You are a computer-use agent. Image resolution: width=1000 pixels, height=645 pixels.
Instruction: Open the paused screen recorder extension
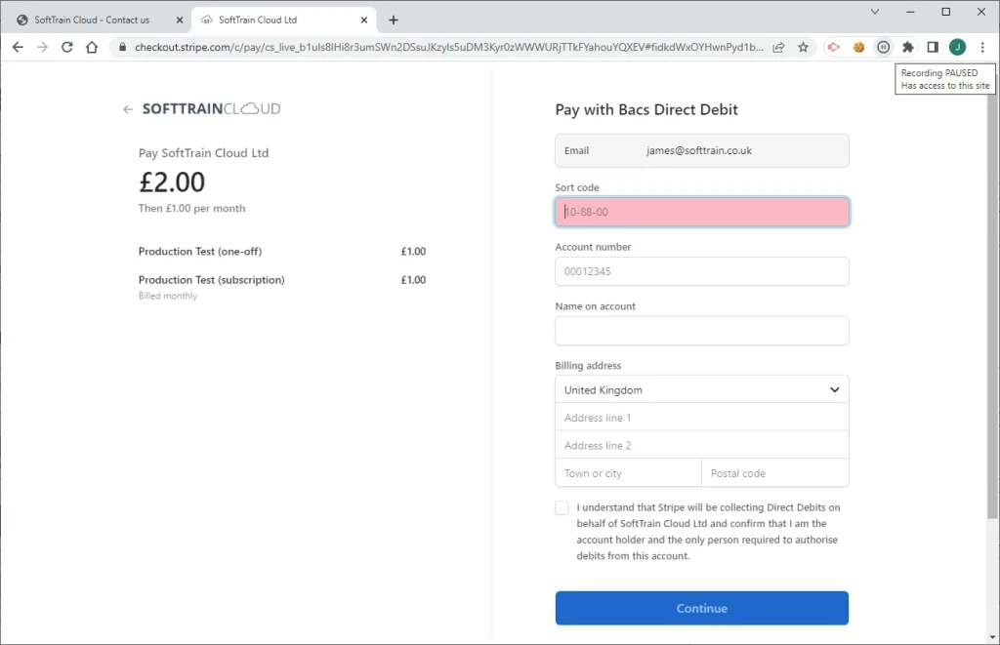click(x=884, y=46)
